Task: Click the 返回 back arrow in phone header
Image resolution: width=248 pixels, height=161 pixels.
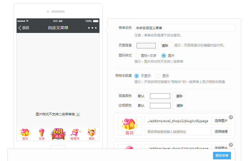Action: (x=24, y=28)
